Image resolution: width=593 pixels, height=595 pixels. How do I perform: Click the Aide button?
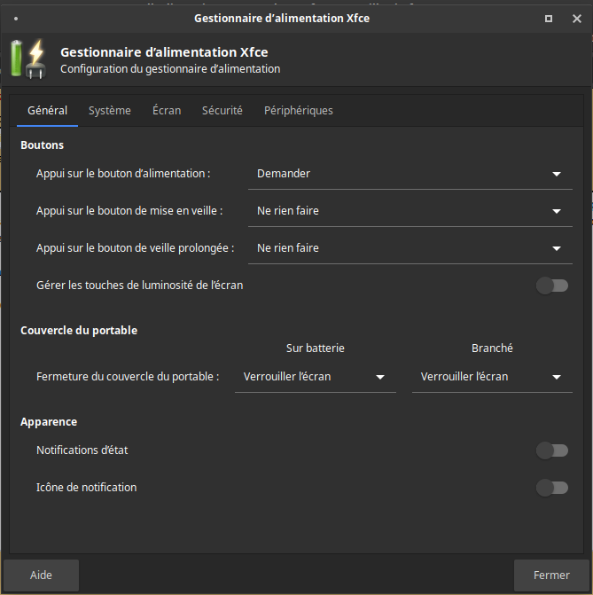point(41,575)
